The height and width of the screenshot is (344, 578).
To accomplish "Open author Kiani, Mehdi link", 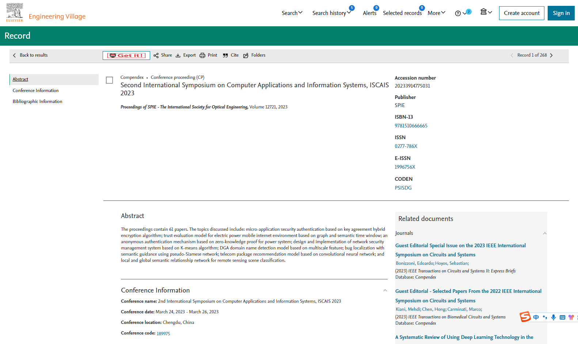I will 408,309.
